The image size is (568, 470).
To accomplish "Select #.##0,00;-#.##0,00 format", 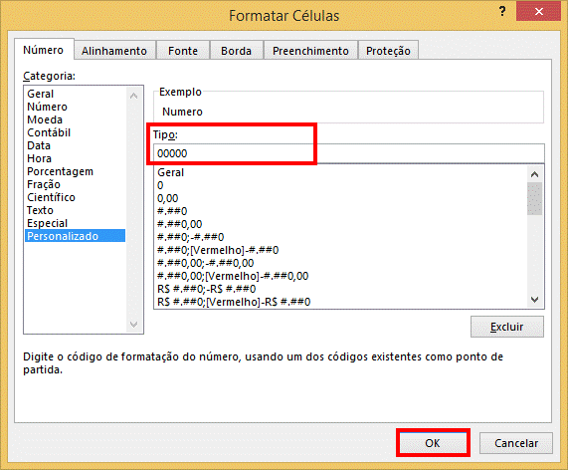I will click(x=341, y=263).
